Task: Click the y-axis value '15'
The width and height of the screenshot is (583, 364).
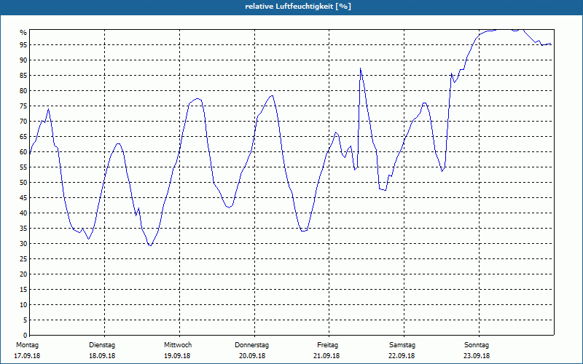Action: tap(23, 289)
